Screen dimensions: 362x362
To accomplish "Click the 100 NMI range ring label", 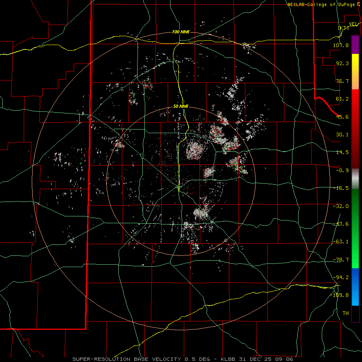I will tap(181, 32).
